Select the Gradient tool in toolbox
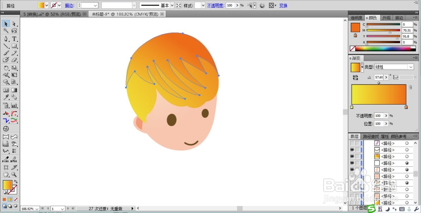 click(14, 90)
